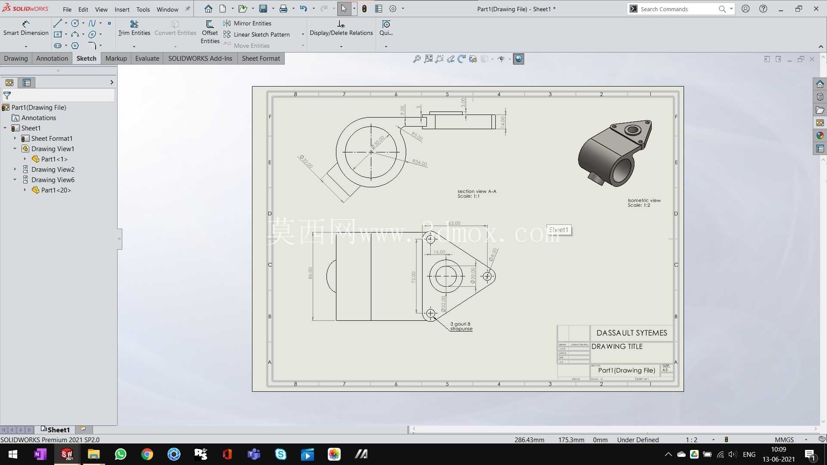The image size is (827, 465).
Task: Click the Mirror Entities command
Action: click(x=247, y=23)
